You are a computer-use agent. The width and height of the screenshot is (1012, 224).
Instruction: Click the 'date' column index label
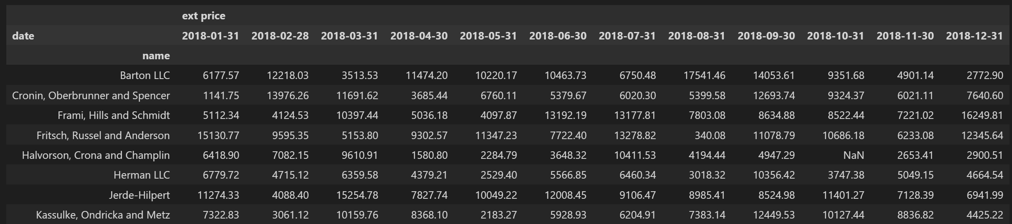[23, 36]
